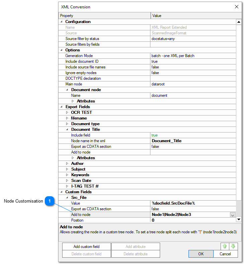Click the DOCTYPE declaration value field
This screenshot has height=265, width=245.
pyautogui.click(x=193, y=78)
